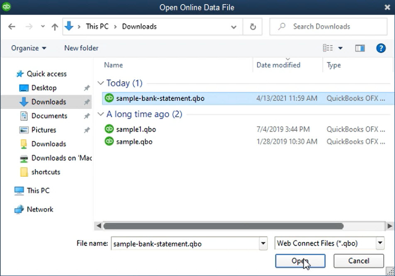Click QuickBooks icon beside sample.qbo
The image size is (395, 276).
tap(109, 141)
